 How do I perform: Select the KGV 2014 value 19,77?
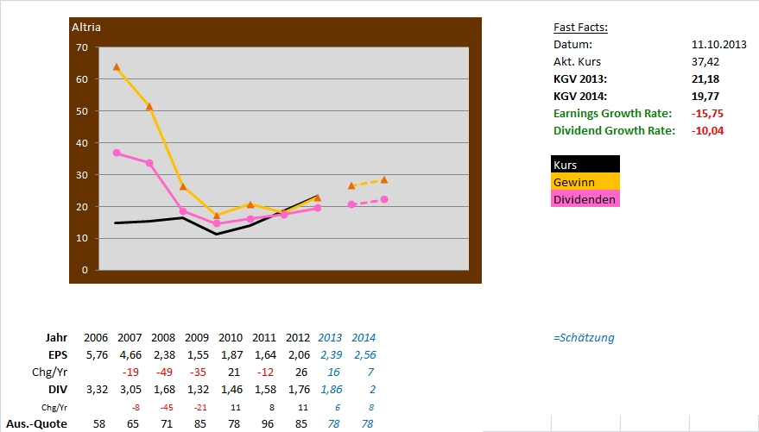tap(705, 97)
